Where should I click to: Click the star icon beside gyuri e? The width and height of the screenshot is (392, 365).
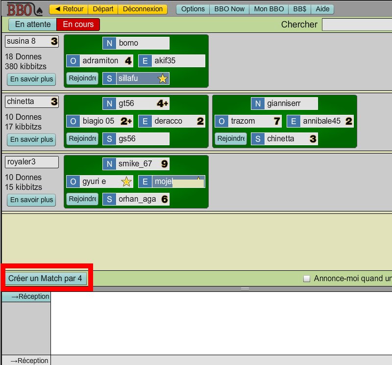(x=126, y=182)
